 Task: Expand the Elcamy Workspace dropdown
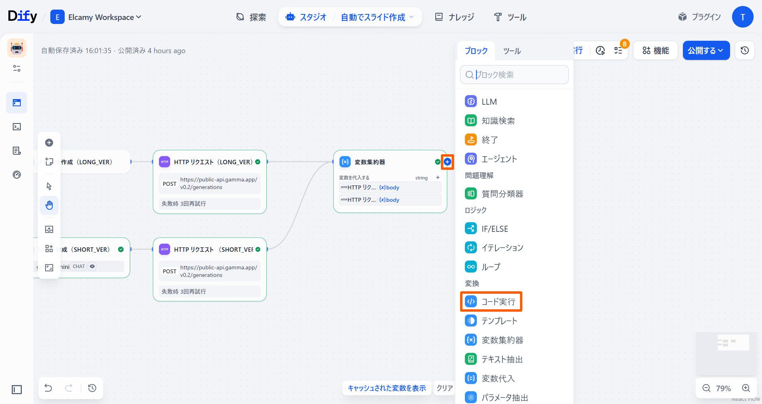pos(96,17)
